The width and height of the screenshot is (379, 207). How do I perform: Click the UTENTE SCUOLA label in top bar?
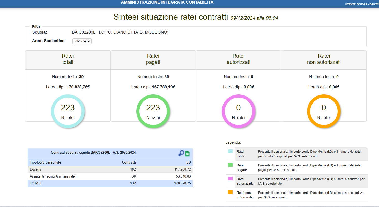[x=362, y=4]
